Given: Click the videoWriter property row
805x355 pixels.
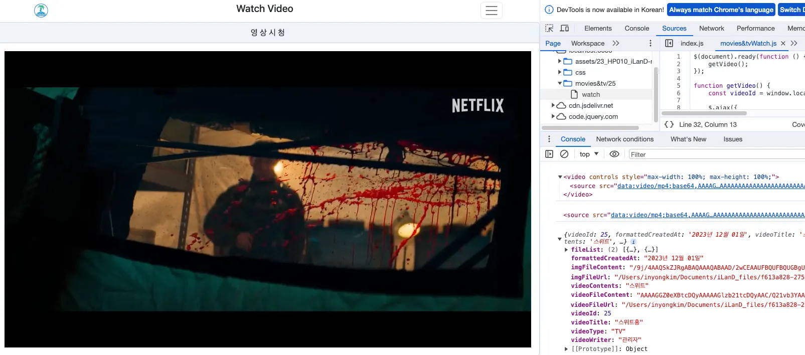Looking at the screenshot, I should tap(606, 340).
